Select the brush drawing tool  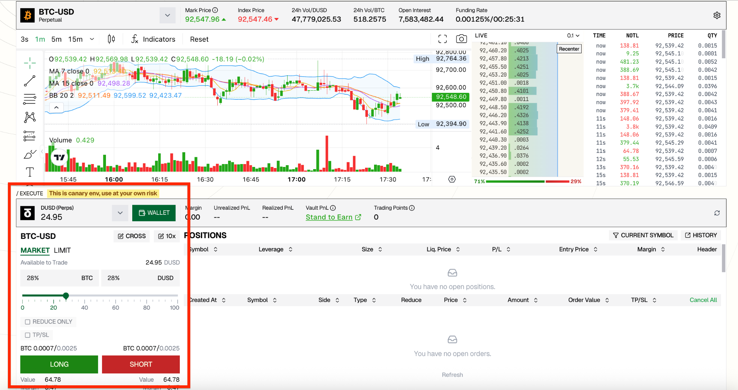click(30, 154)
